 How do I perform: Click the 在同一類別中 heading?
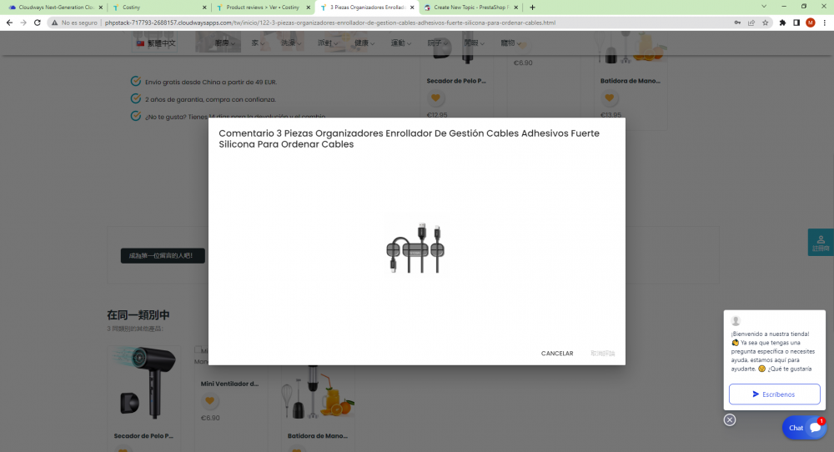click(x=138, y=314)
